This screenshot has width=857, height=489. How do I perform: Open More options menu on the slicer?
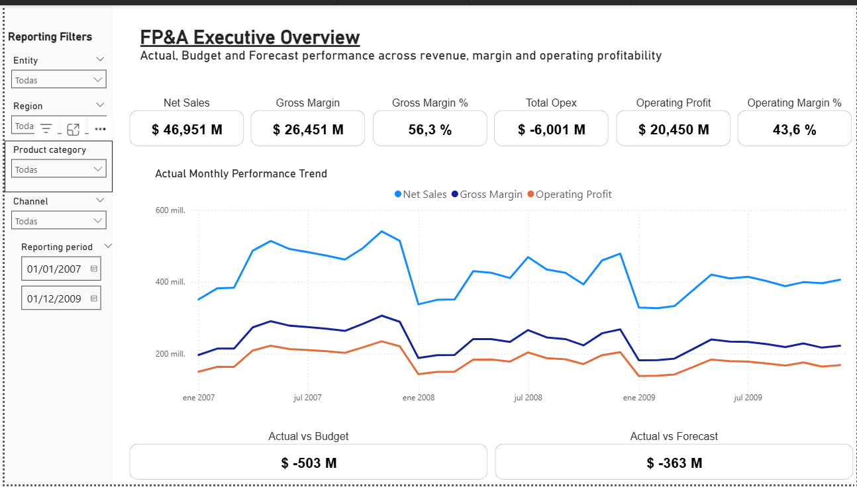[100, 128]
